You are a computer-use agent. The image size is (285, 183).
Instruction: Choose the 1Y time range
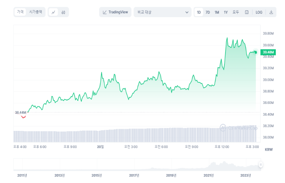pos(226,12)
